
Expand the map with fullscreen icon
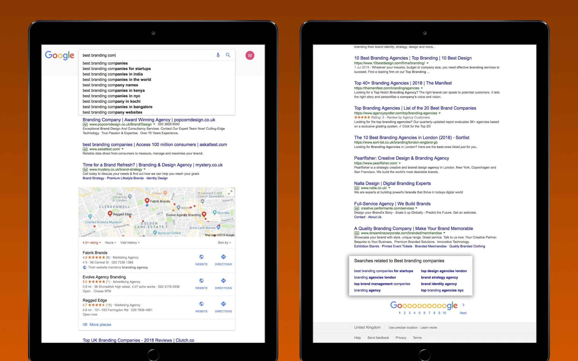[x=230, y=192]
